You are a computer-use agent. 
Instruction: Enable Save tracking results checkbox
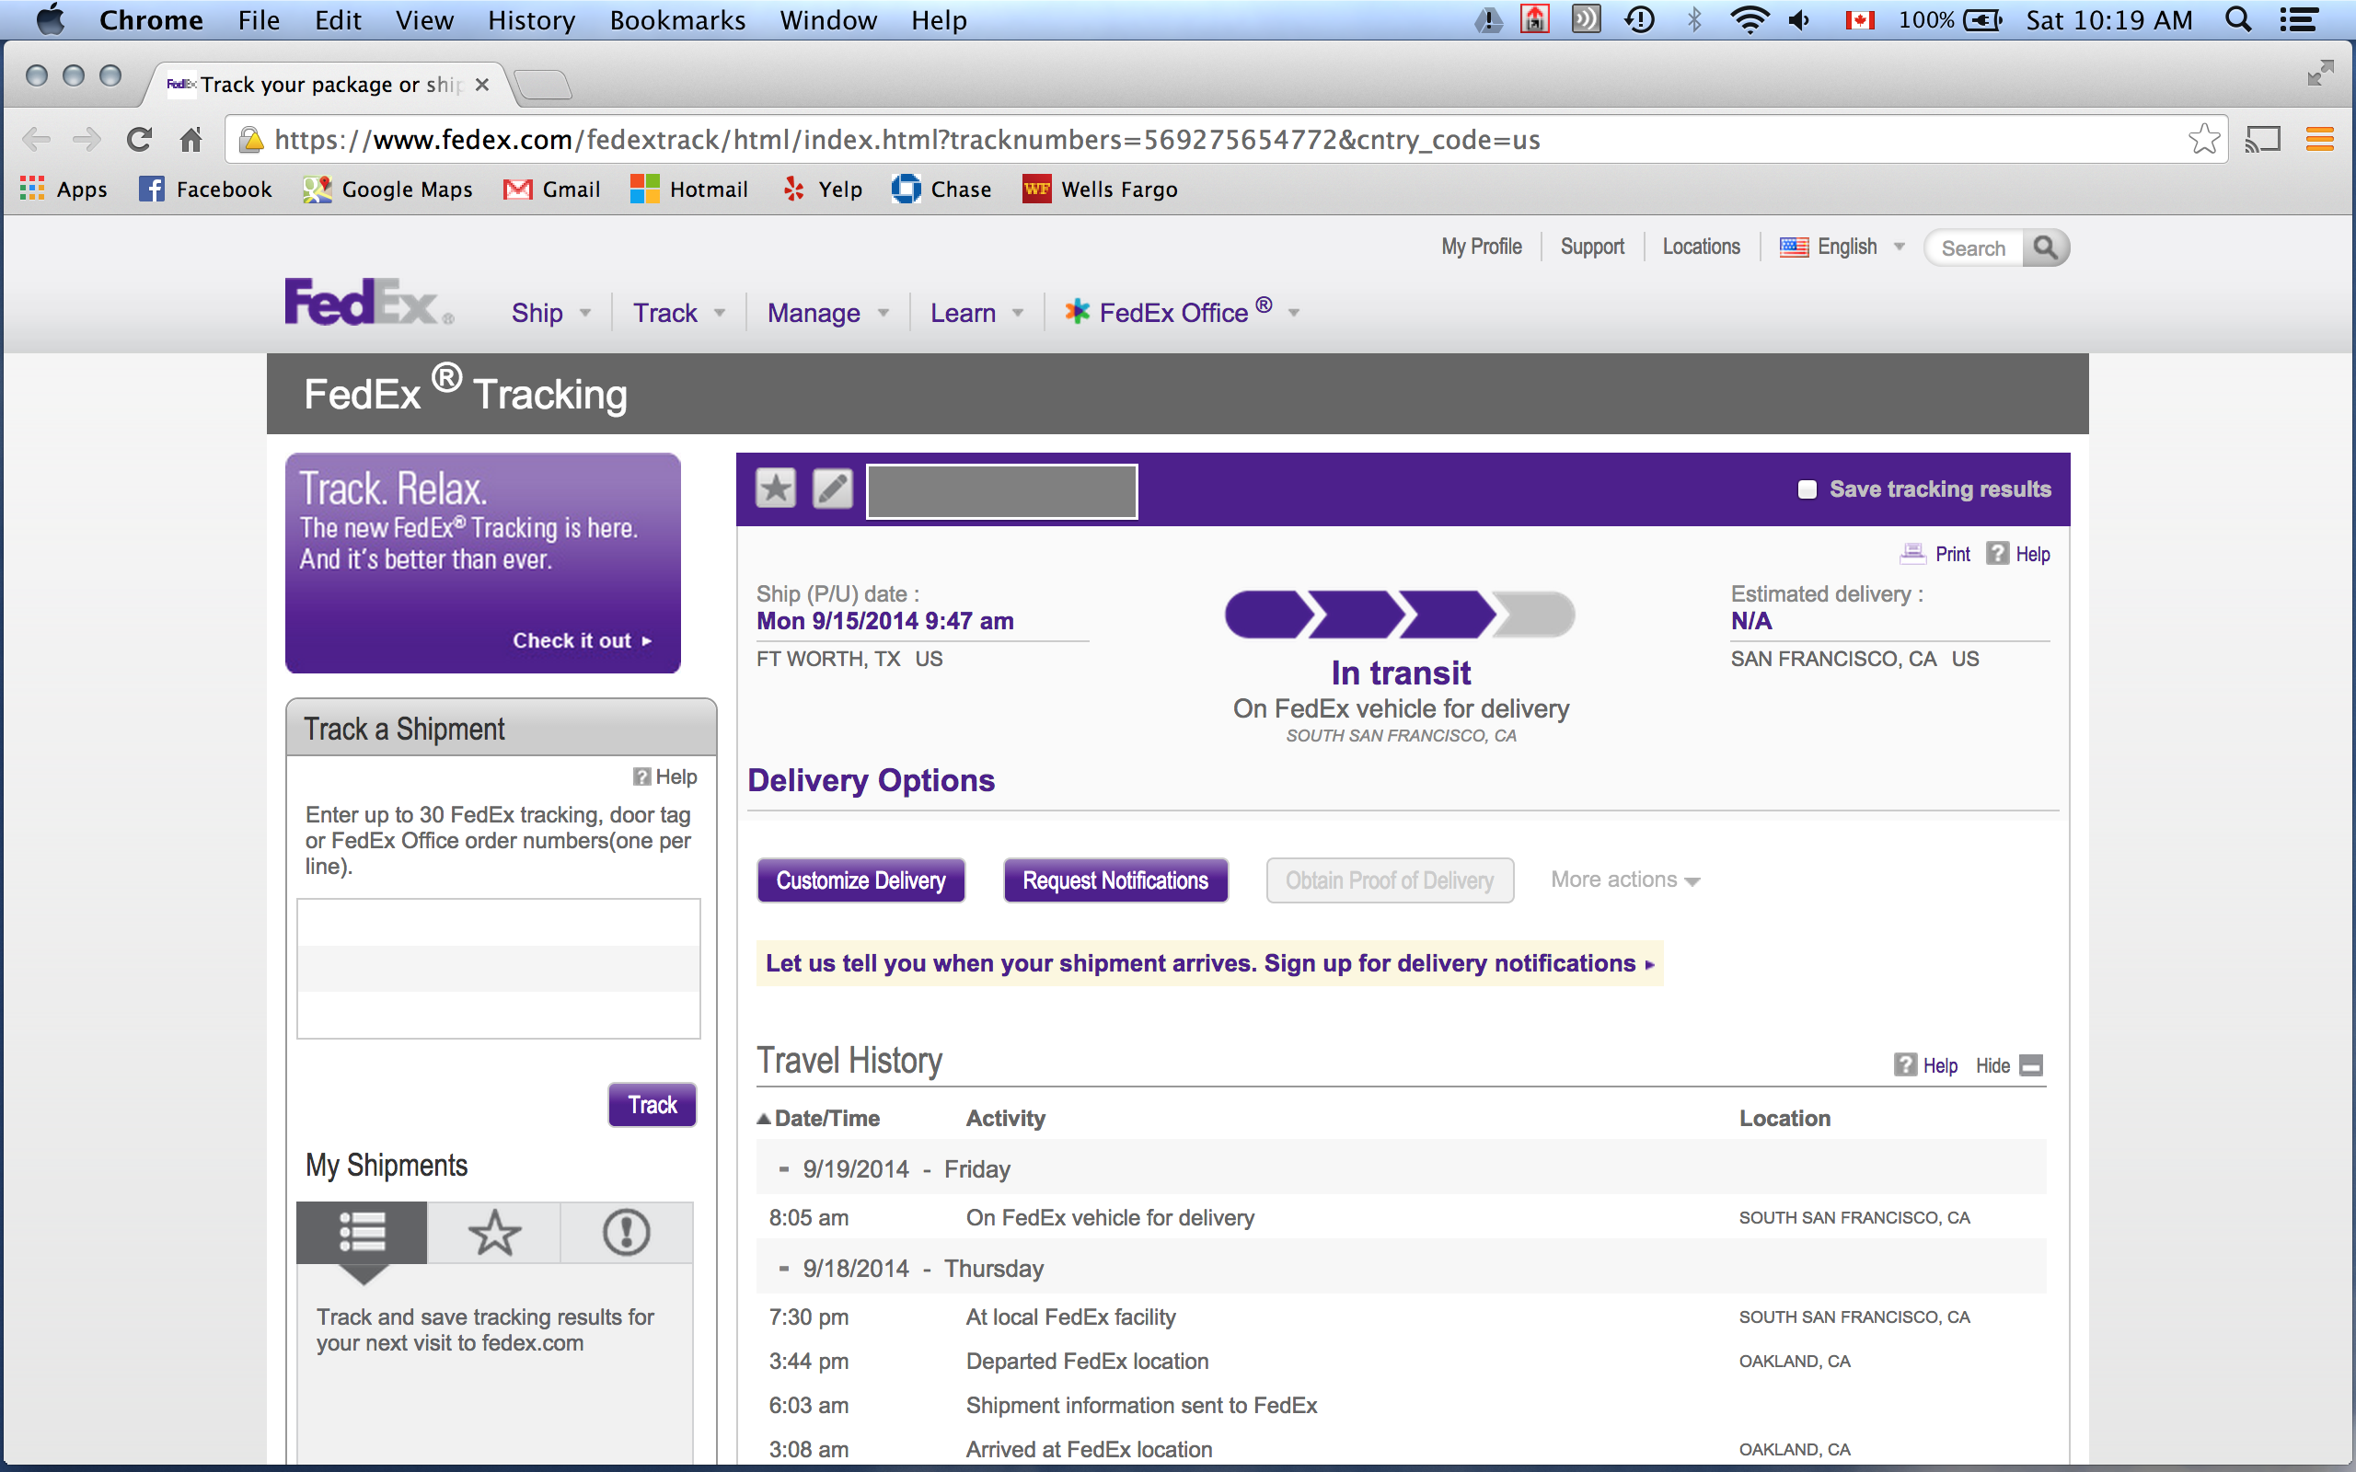point(1807,489)
